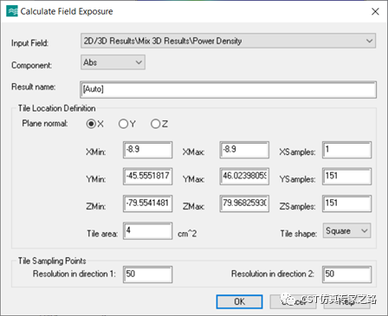Edit the Tile area field
The image size is (388, 316).
click(x=147, y=230)
